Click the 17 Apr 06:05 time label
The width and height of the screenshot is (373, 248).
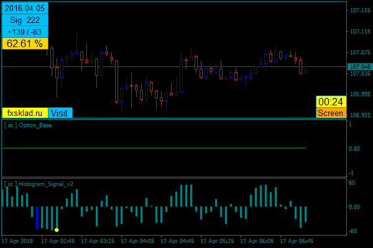coord(257,241)
